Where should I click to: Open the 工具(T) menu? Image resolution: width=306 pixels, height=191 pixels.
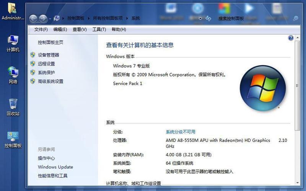point(99,29)
